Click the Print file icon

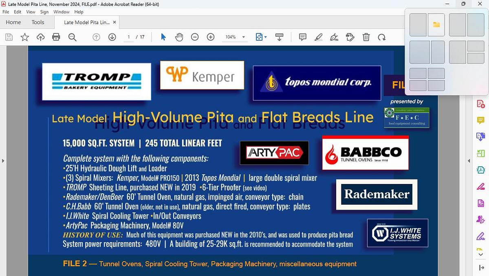(x=56, y=37)
